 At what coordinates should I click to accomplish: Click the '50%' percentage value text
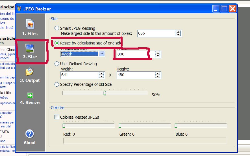(x=156, y=95)
